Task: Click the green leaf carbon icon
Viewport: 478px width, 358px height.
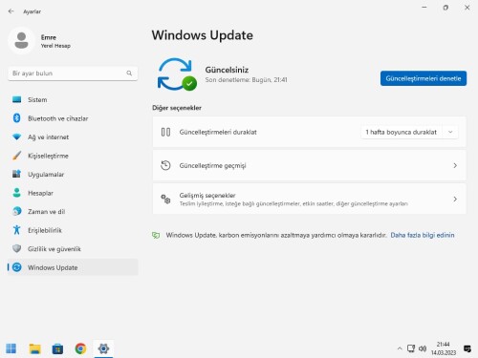Action: click(156, 235)
